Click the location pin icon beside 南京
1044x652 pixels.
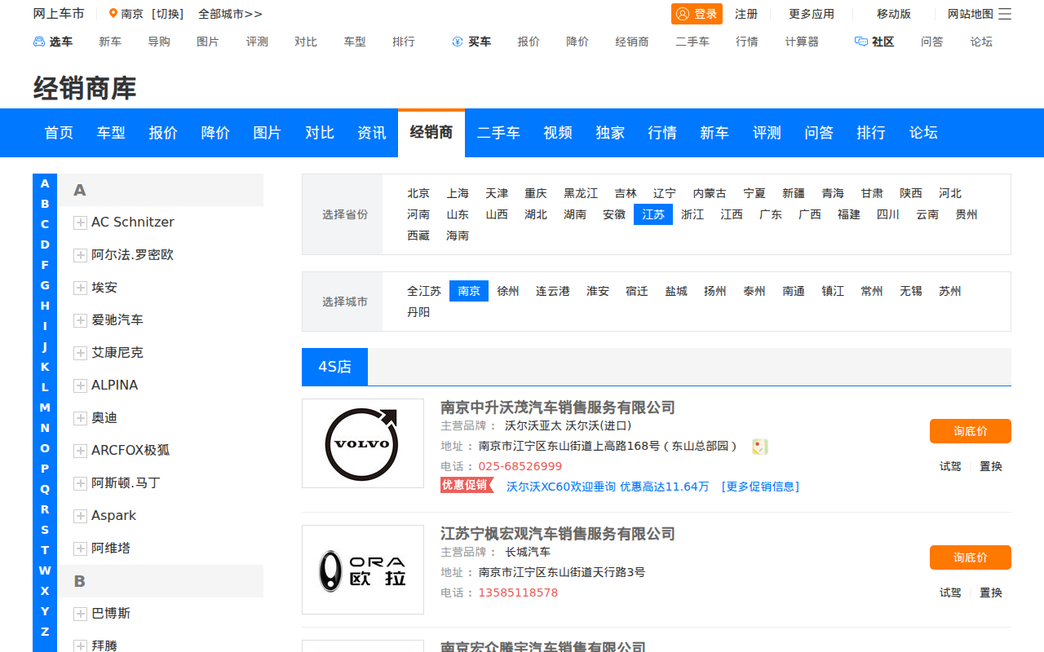(113, 14)
